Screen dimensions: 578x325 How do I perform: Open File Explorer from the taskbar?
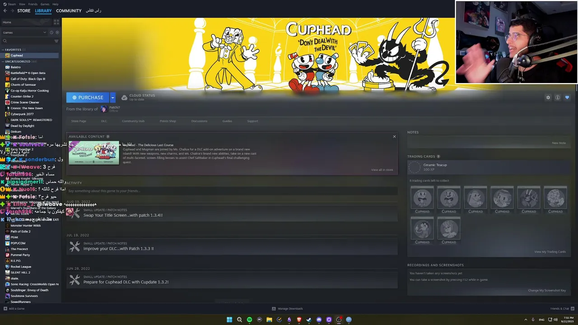[x=269, y=320]
